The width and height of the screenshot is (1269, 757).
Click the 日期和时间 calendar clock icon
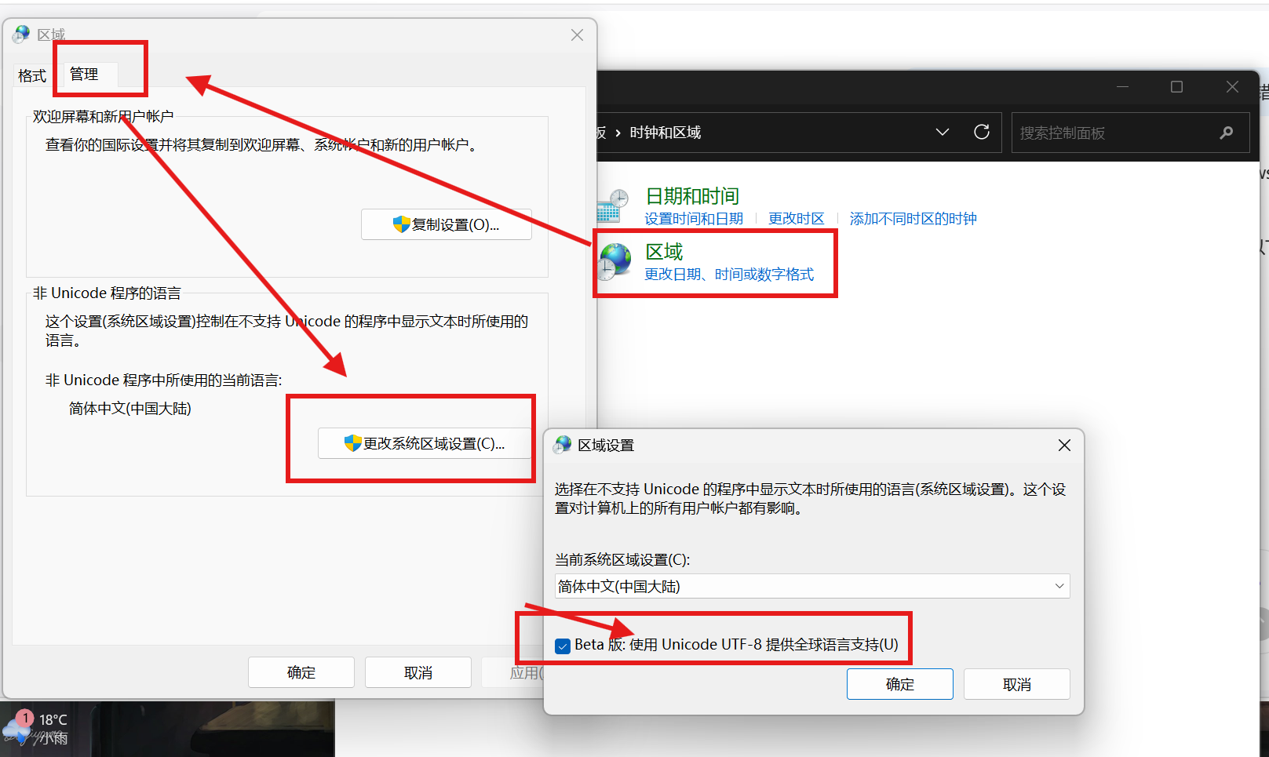click(613, 206)
